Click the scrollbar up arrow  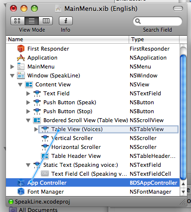(x=183, y=184)
